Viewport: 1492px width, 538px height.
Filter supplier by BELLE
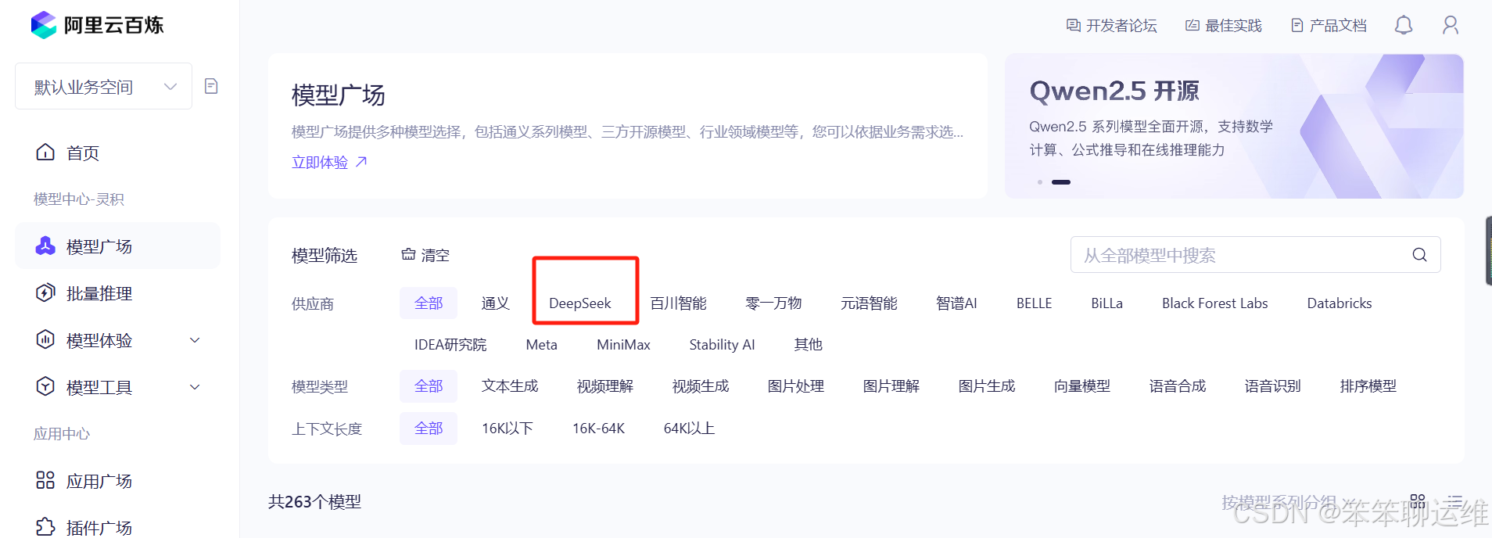pyautogui.click(x=1034, y=303)
